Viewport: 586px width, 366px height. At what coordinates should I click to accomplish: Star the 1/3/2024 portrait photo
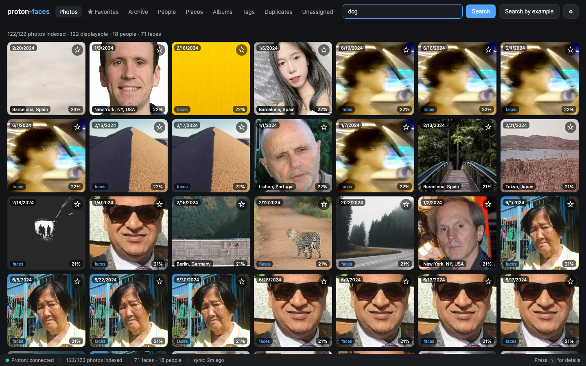click(160, 50)
